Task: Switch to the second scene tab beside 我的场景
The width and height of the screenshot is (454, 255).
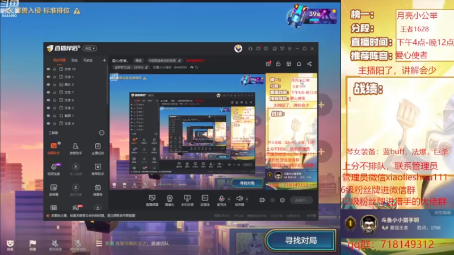Action: (74, 60)
